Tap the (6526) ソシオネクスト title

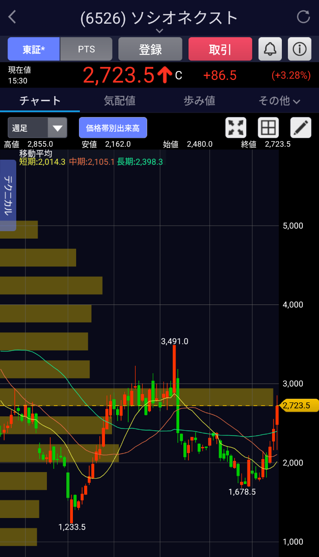coord(159,18)
